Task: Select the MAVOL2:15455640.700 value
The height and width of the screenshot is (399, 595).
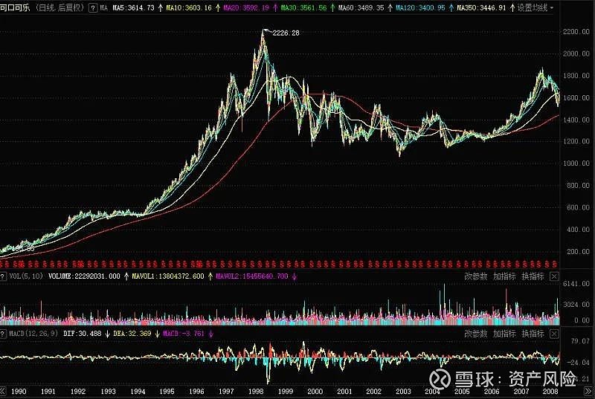Action: (252, 276)
